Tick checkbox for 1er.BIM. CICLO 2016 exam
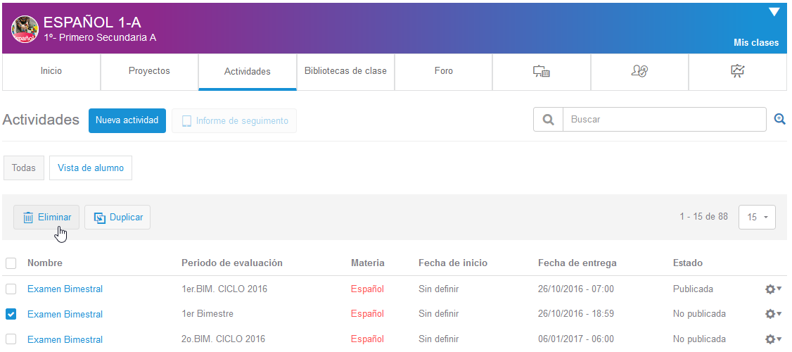792x352 pixels. pyautogui.click(x=11, y=289)
